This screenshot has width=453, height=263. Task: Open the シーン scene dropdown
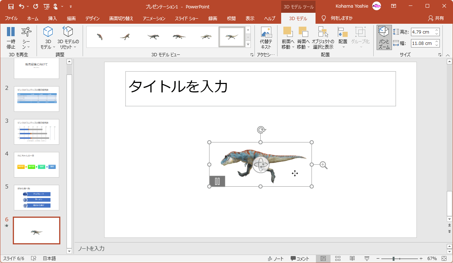26,38
